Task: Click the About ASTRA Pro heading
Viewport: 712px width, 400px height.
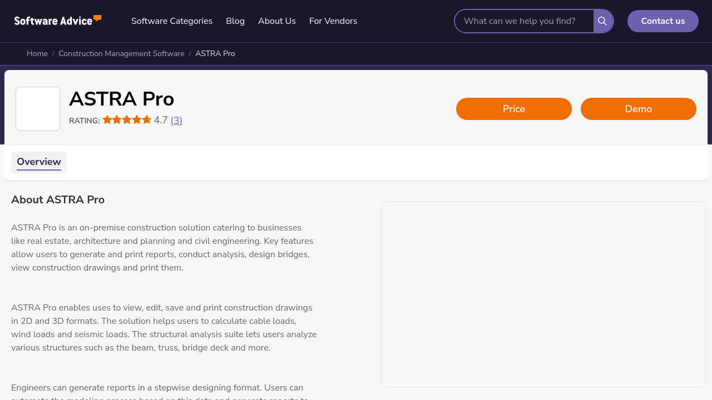Action: (x=58, y=200)
